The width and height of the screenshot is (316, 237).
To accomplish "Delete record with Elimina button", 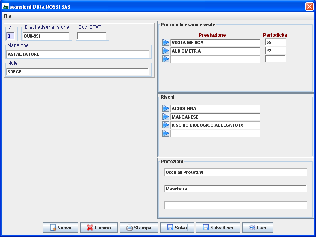I will tap(98, 228).
